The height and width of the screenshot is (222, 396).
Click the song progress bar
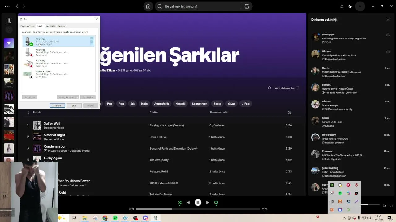[198, 209]
